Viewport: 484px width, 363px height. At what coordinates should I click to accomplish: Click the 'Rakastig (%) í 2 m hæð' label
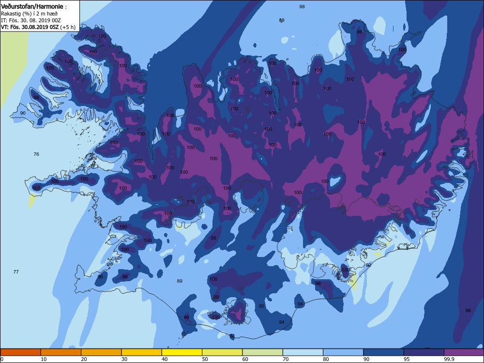tap(30, 14)
